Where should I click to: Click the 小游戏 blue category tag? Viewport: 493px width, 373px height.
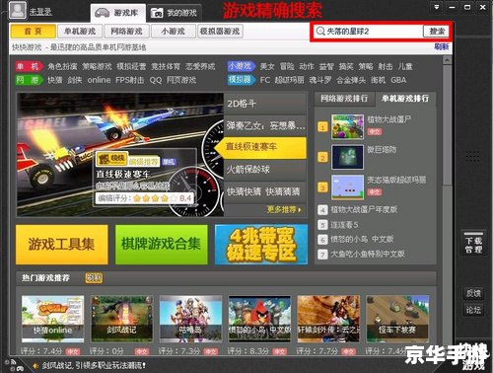(x=242, y=66)
